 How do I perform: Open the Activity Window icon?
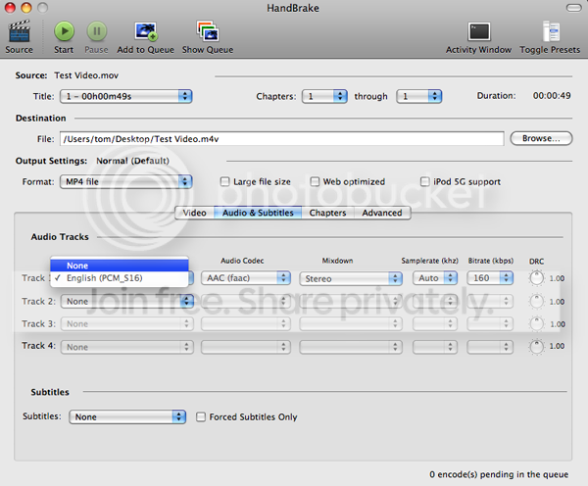(x=479, y=31)
